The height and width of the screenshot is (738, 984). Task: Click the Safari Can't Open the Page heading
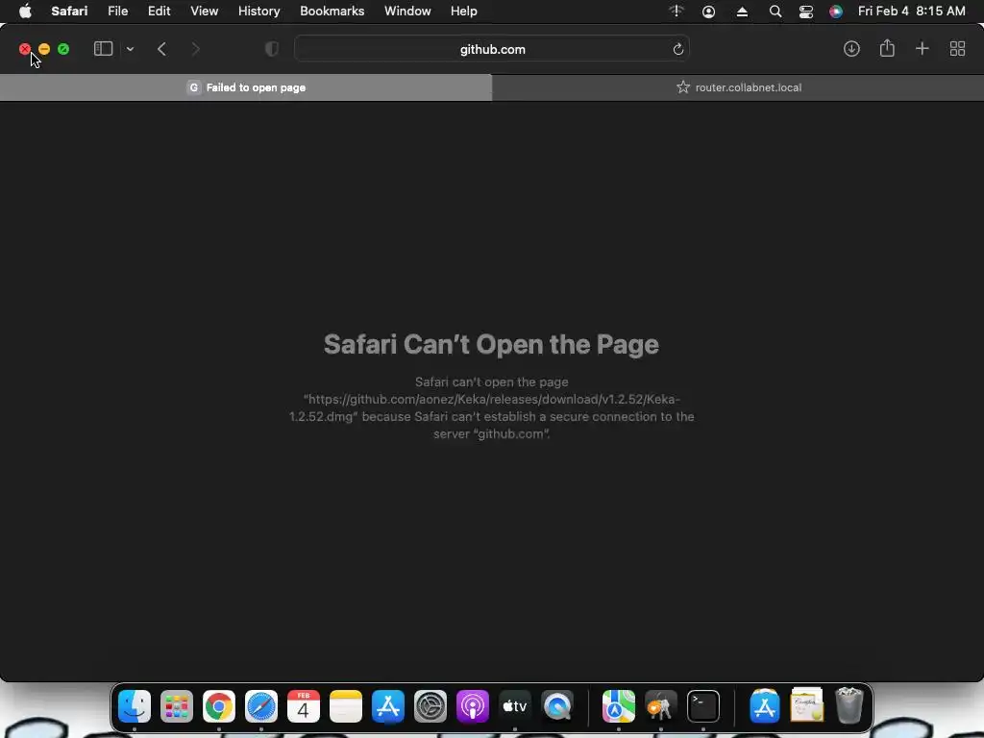[x=491, y=345]
